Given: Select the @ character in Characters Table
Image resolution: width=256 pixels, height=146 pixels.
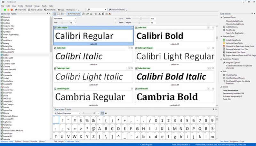Looking at the screenshot, I should click(x=93, y=128).
